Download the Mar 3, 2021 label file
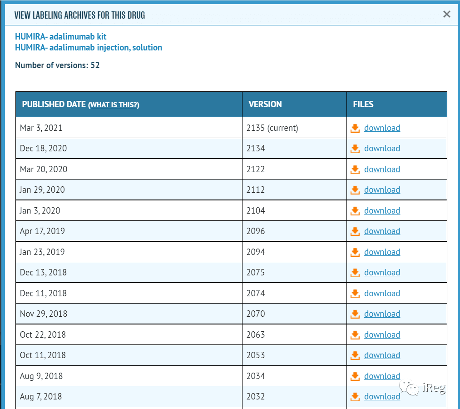460x409 pixels. [x=382, y=128]
